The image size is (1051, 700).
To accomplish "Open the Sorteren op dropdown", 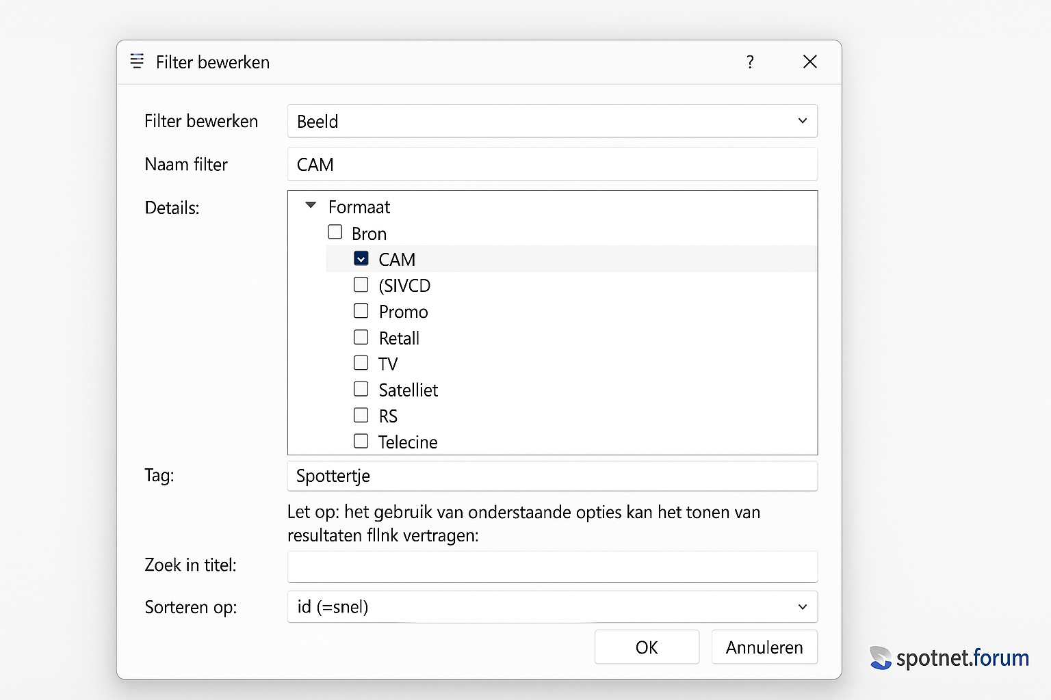I will (x=552, y=607).
